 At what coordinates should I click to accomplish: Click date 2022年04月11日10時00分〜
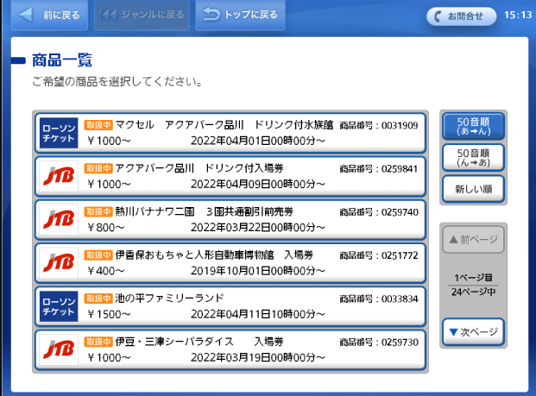click(258, 314)
